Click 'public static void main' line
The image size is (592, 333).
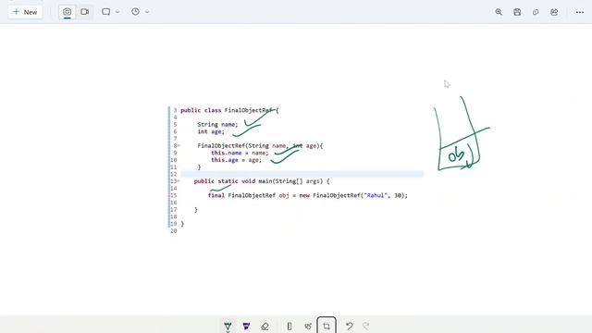[x=262, y=181]
